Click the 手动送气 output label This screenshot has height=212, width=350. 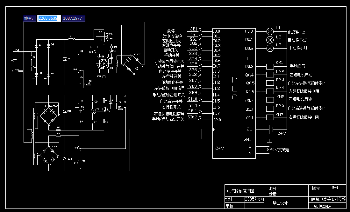click(297, 66)
